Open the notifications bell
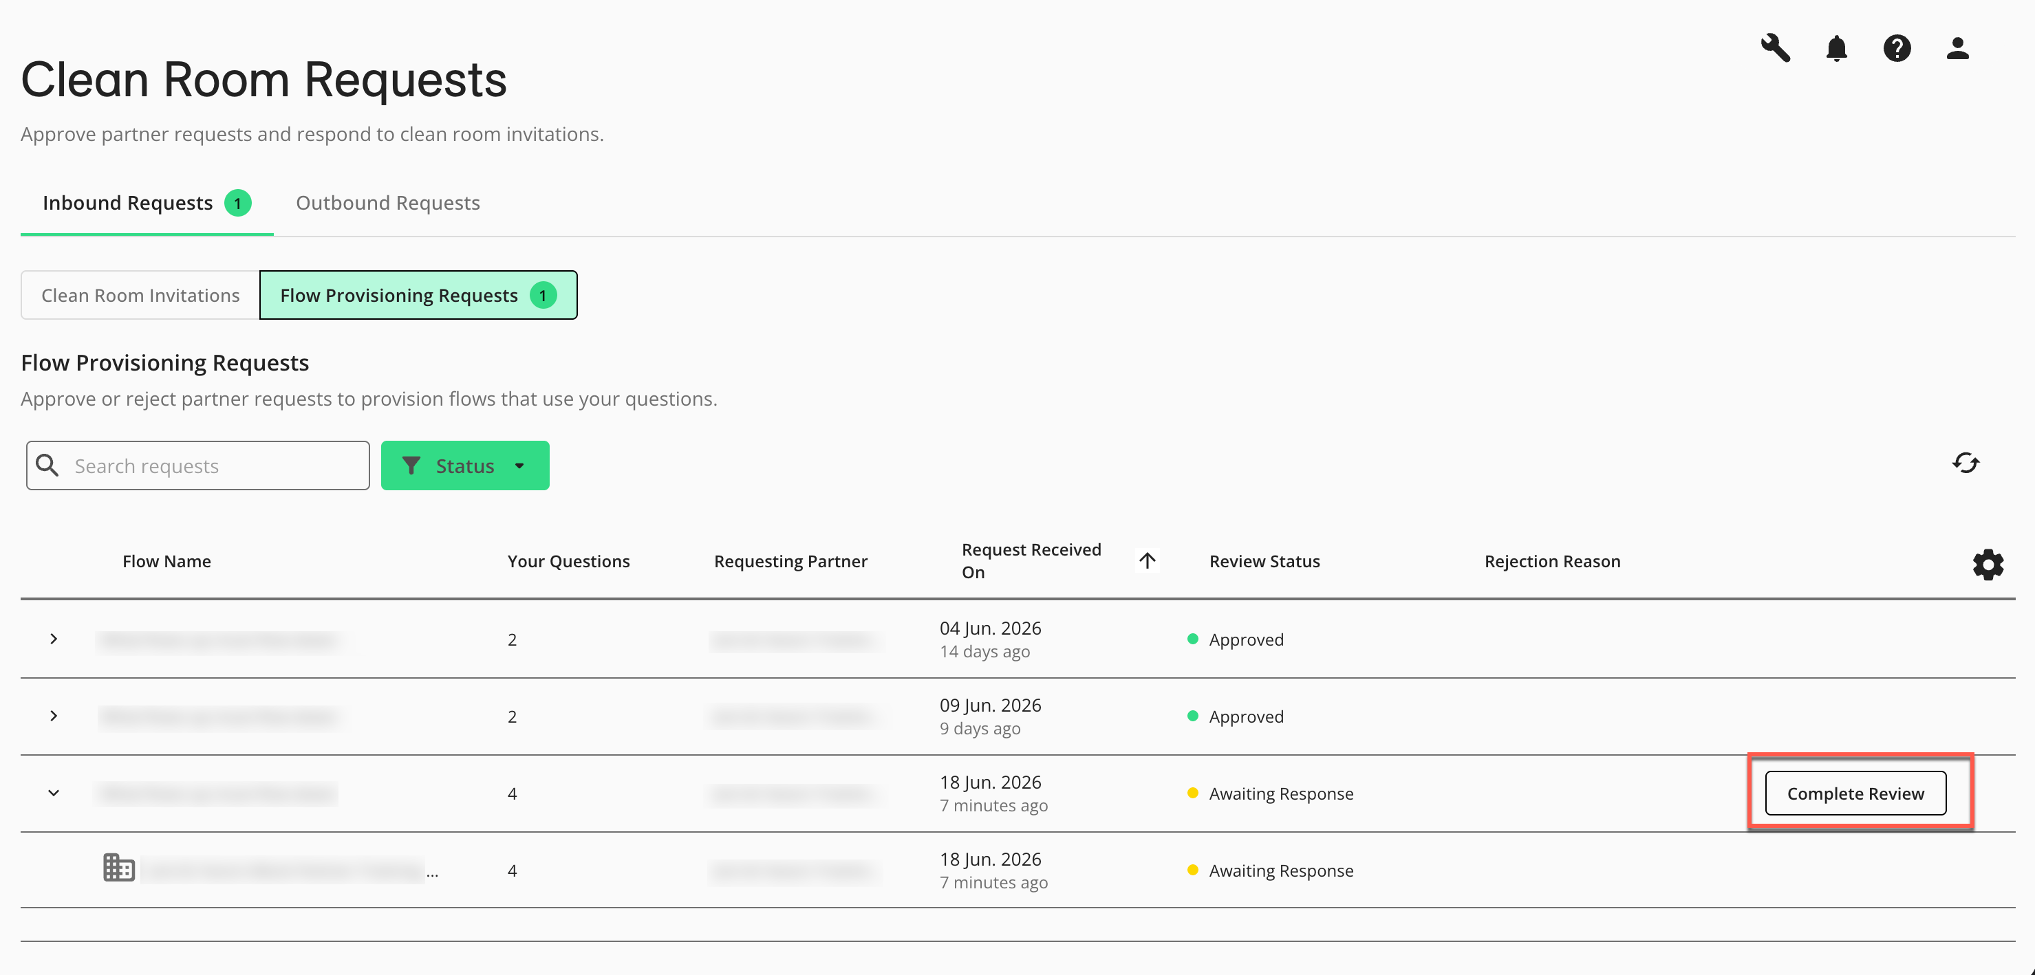This screenshot has width=2035, height=975. click(1836, 48)
